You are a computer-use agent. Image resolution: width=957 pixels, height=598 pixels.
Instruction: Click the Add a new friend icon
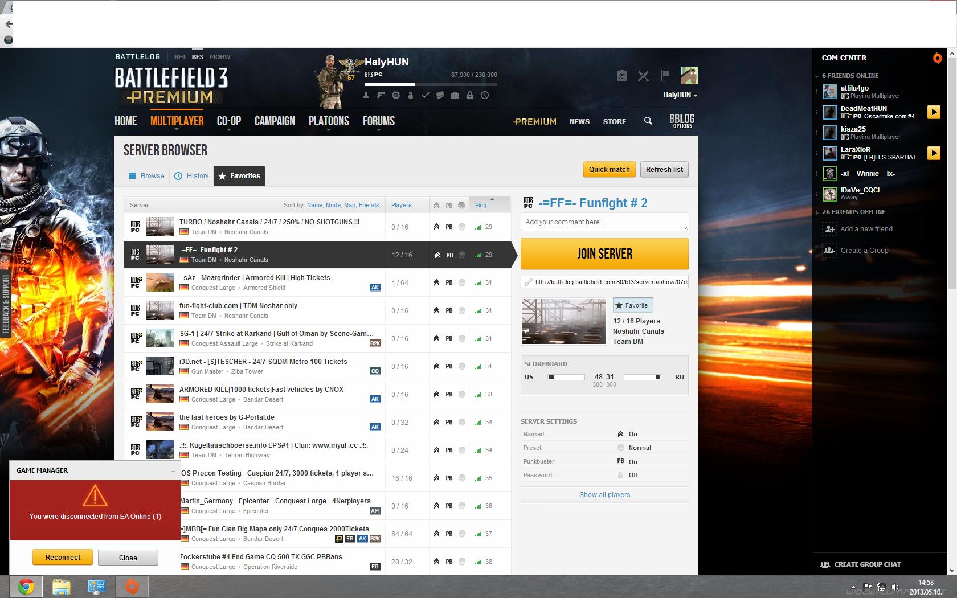pyautogui.click(x=828, y=229)
